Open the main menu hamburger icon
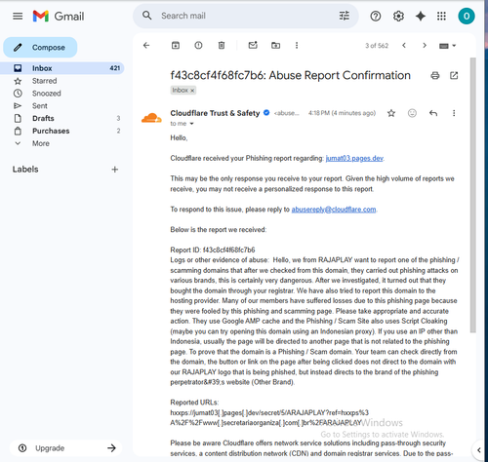 [18, 16]
